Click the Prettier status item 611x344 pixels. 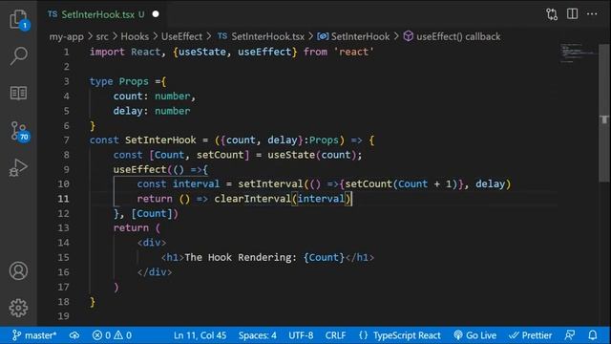tap(531, 335)
